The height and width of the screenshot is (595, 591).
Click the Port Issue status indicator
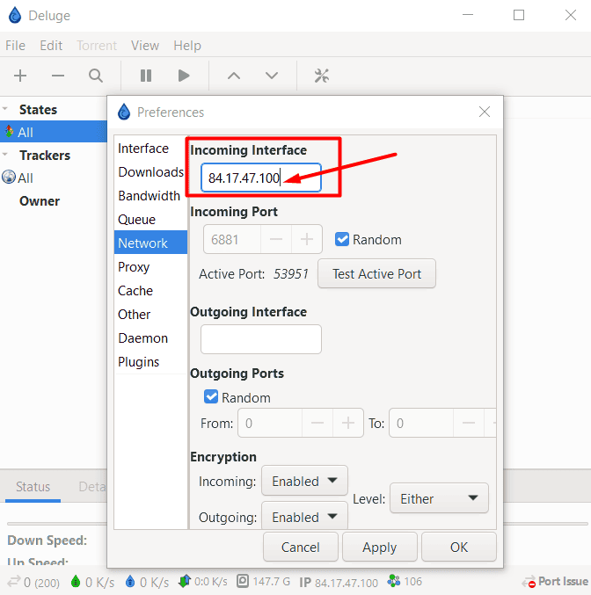pyautogui.click(x=555, y=582)
